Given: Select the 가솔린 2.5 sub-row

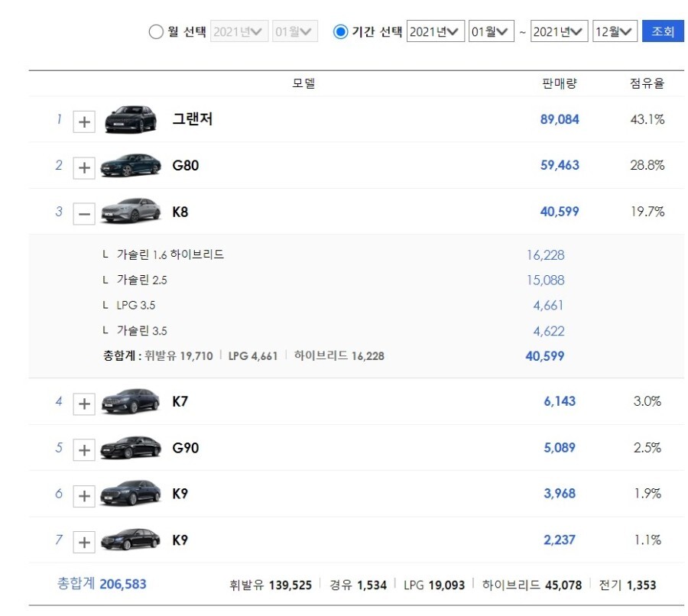Looking at the screenshot, I should pyautogui.click(x=141, y=280).
